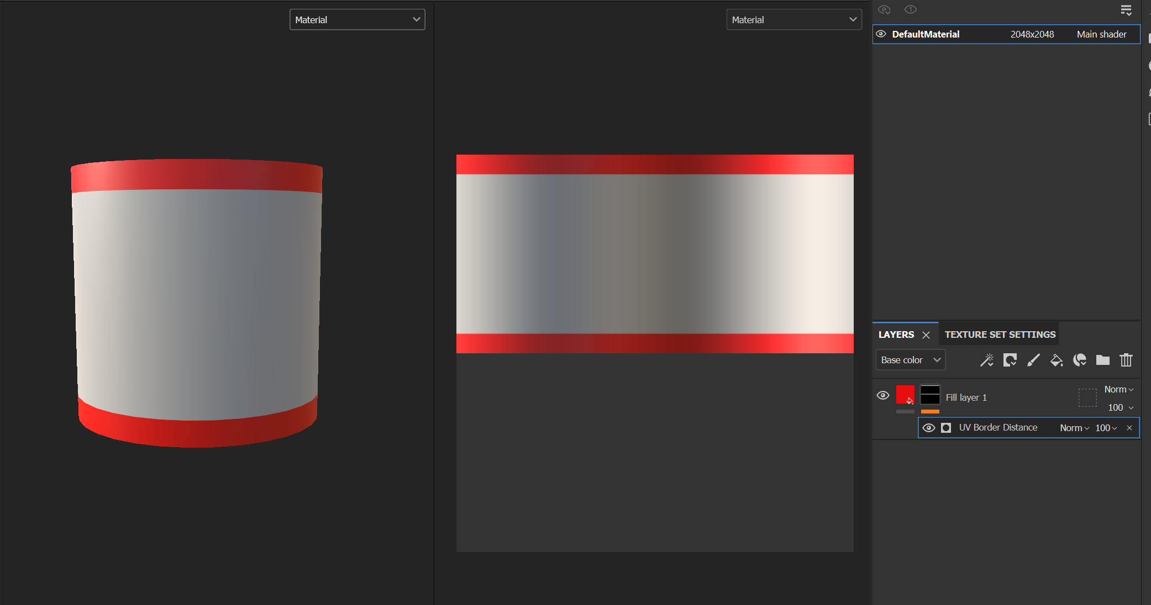Toggle DefaultMaterial texture set visibility eye
The width and height of the screenshot is (1151, 605).
coord(881,34)
